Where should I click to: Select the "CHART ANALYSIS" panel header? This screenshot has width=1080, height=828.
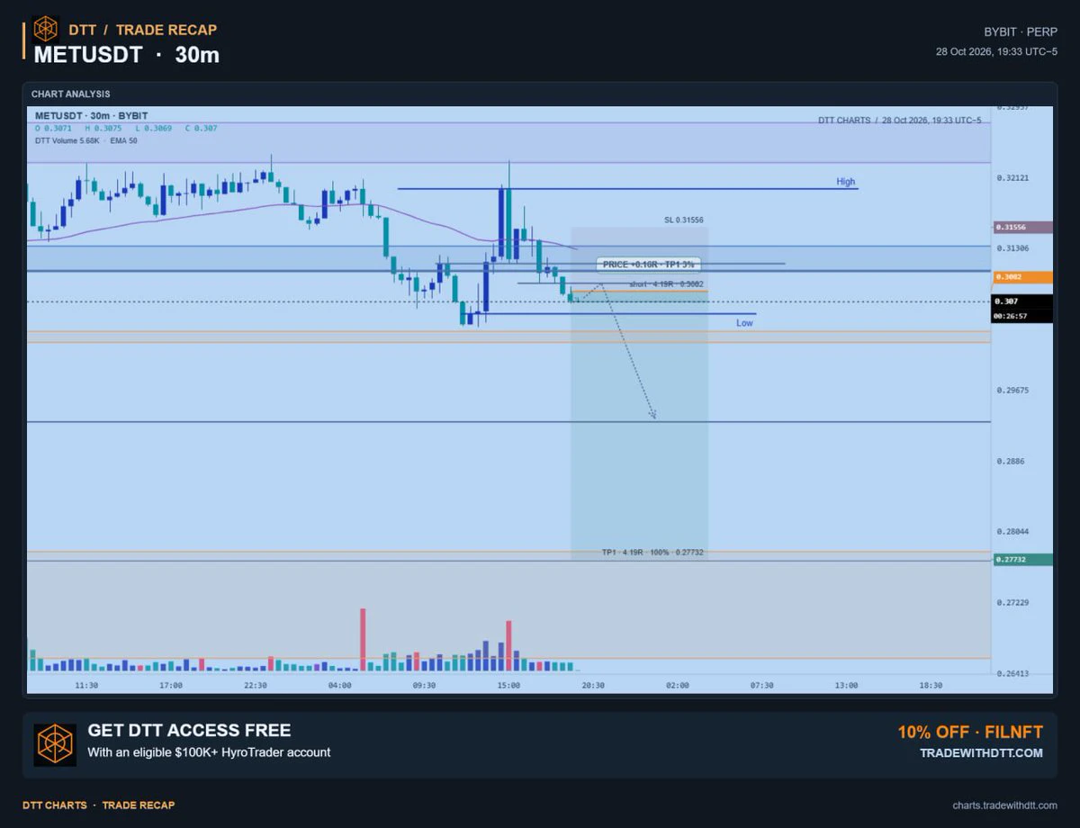tap(70, 94)
